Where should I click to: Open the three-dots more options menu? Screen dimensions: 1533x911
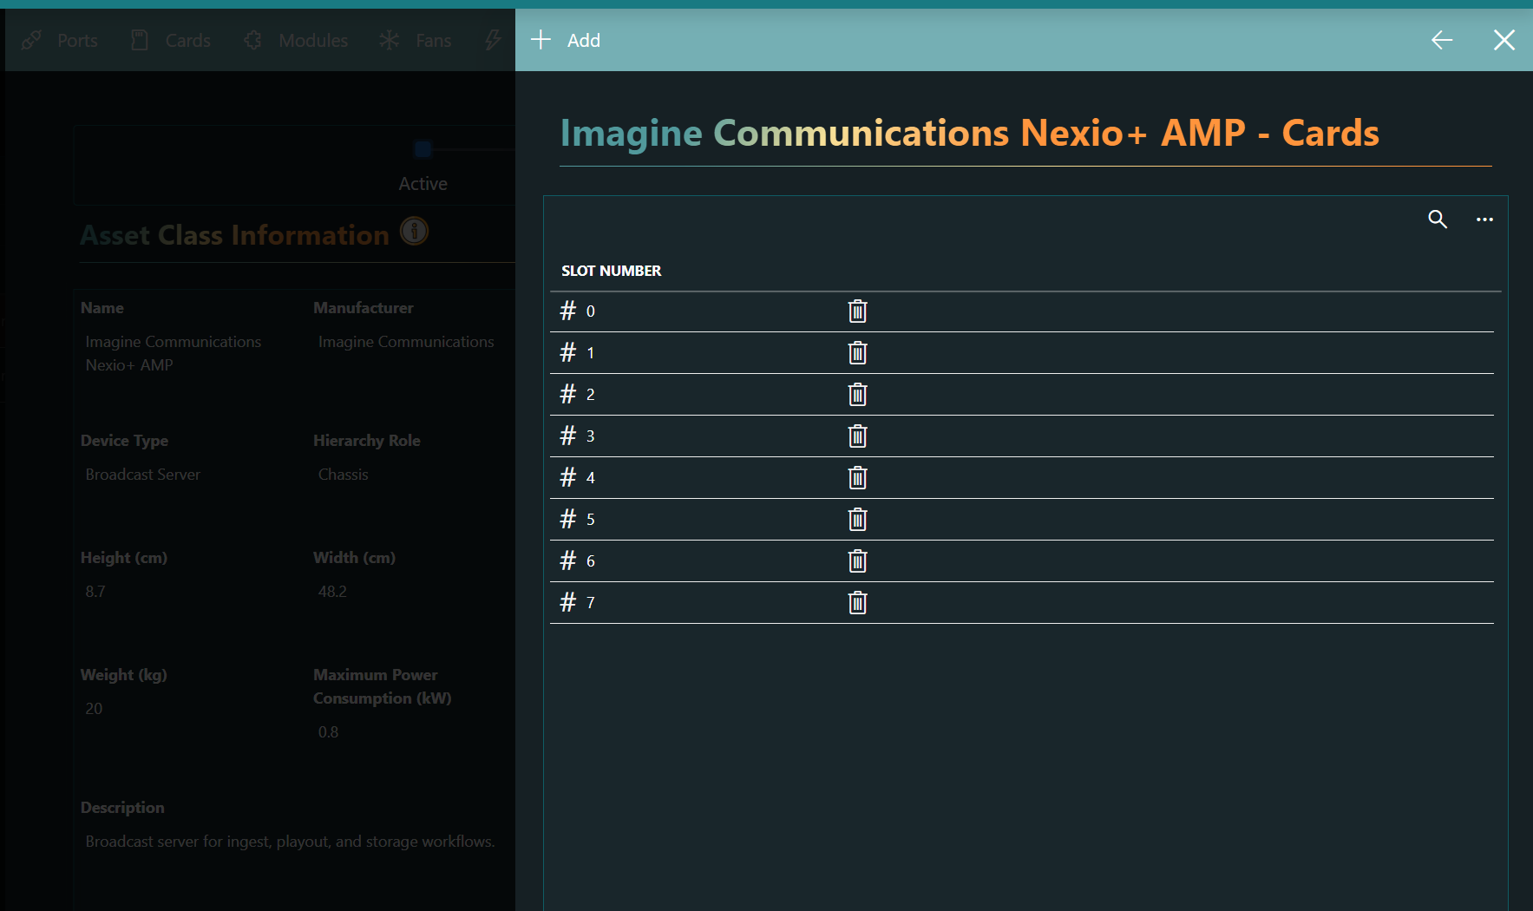click(x=1484, y=220)
